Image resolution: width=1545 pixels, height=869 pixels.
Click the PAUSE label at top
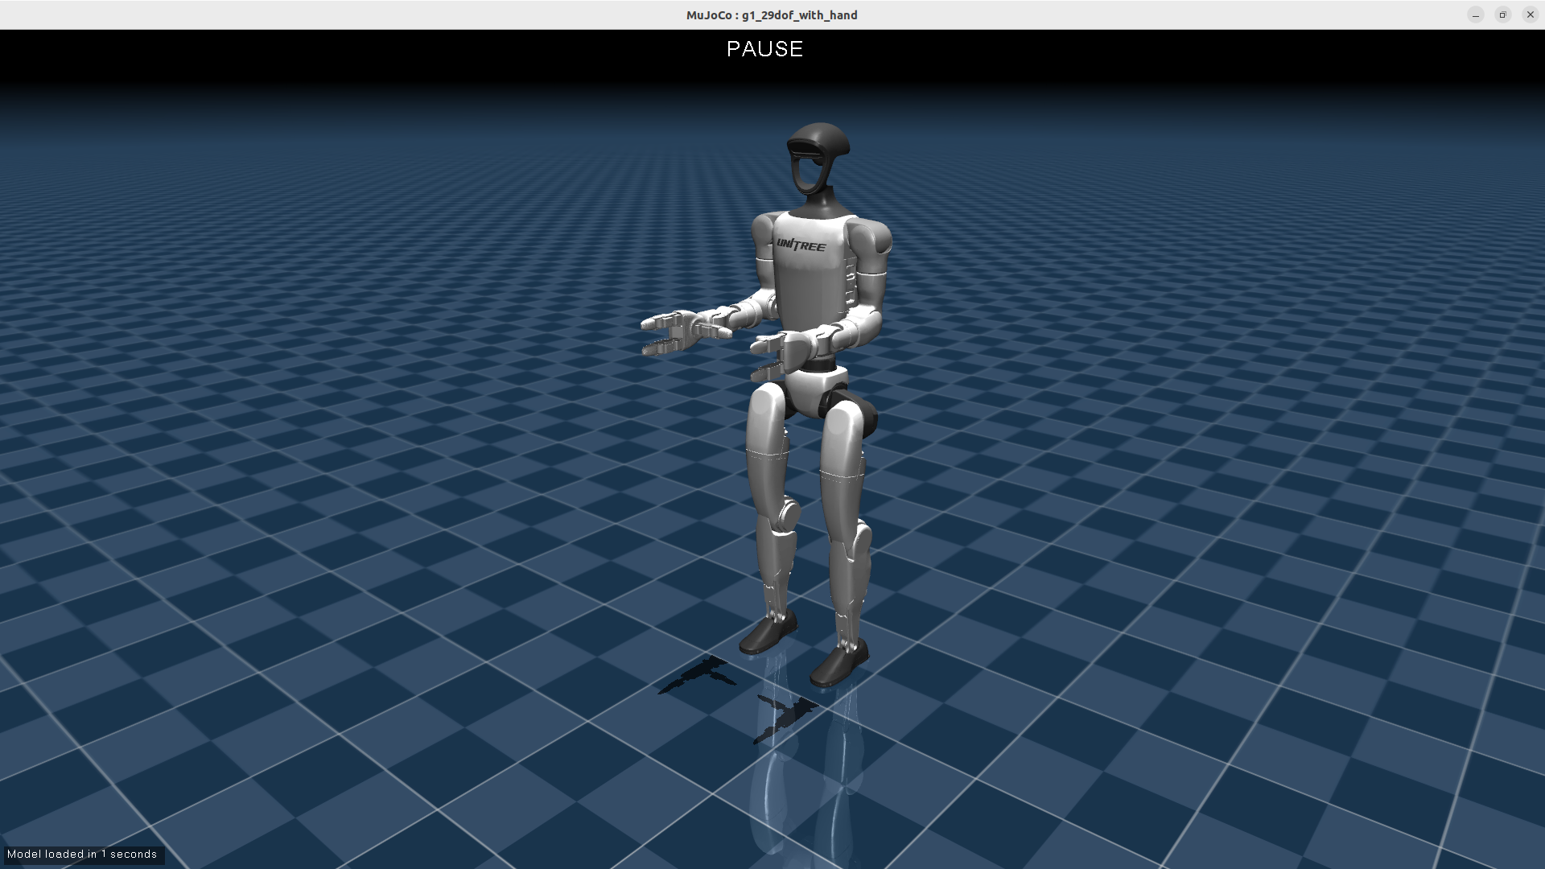(x=764, y=49)
